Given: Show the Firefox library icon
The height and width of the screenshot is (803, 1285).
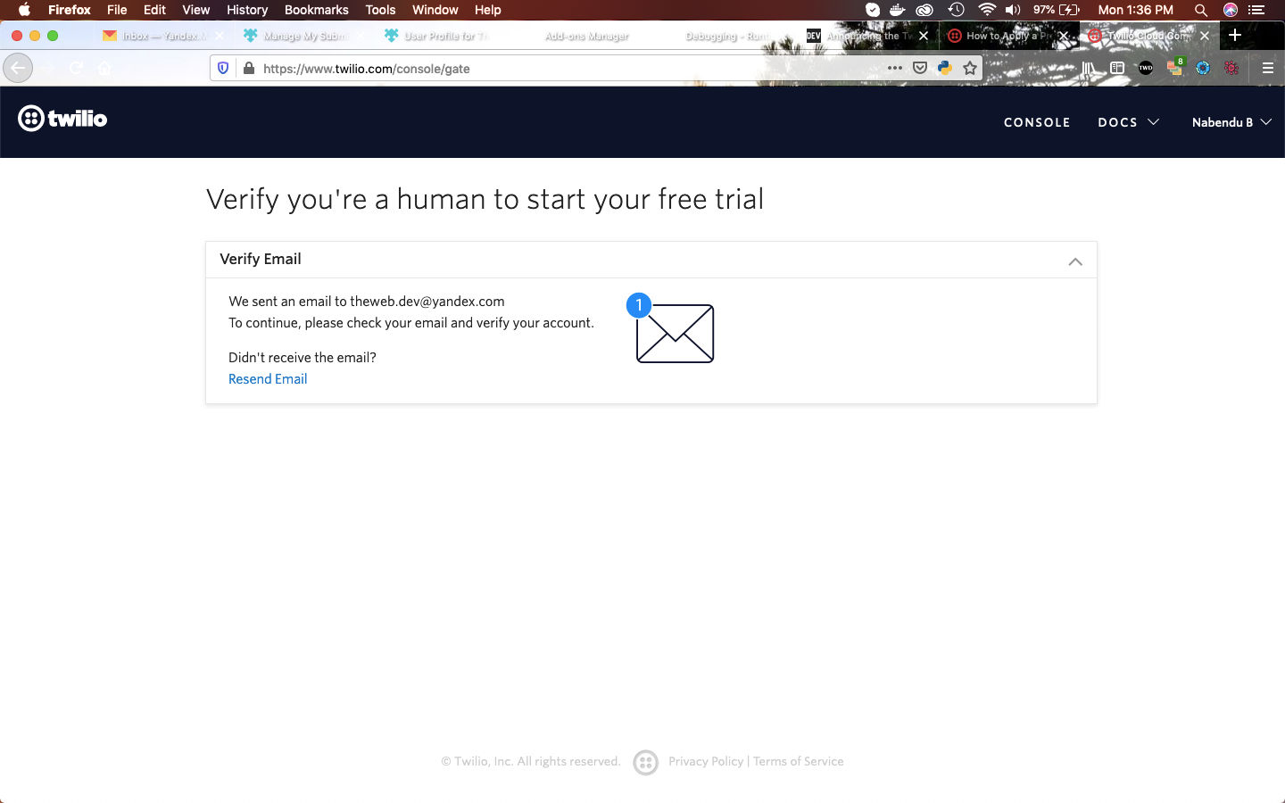Looking at the screenshot, I should [1089, 68].
